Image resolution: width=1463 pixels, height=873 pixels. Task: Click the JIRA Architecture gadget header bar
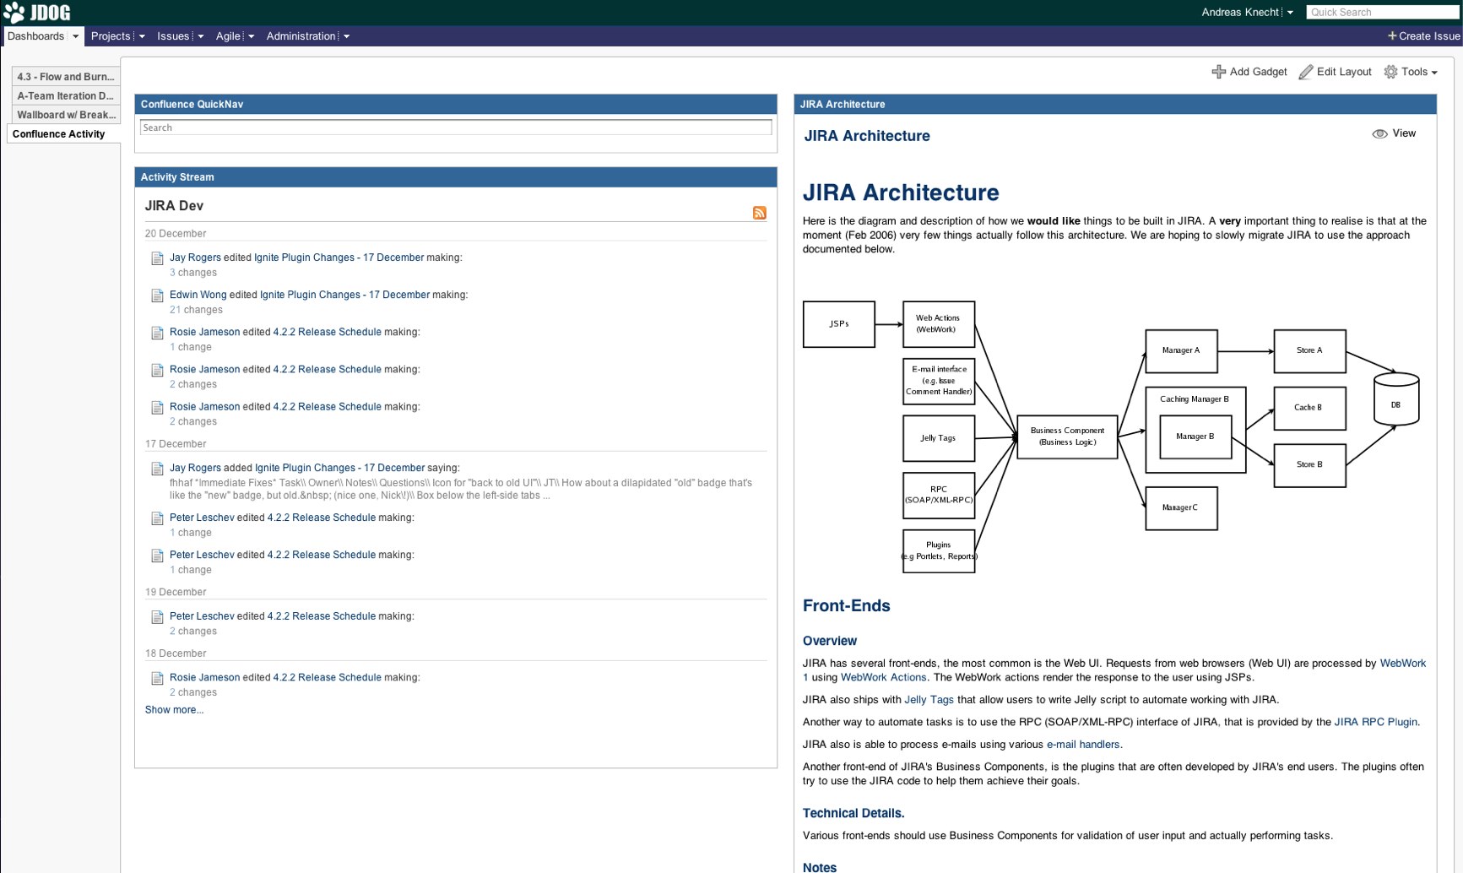(x=1115, y=104)
